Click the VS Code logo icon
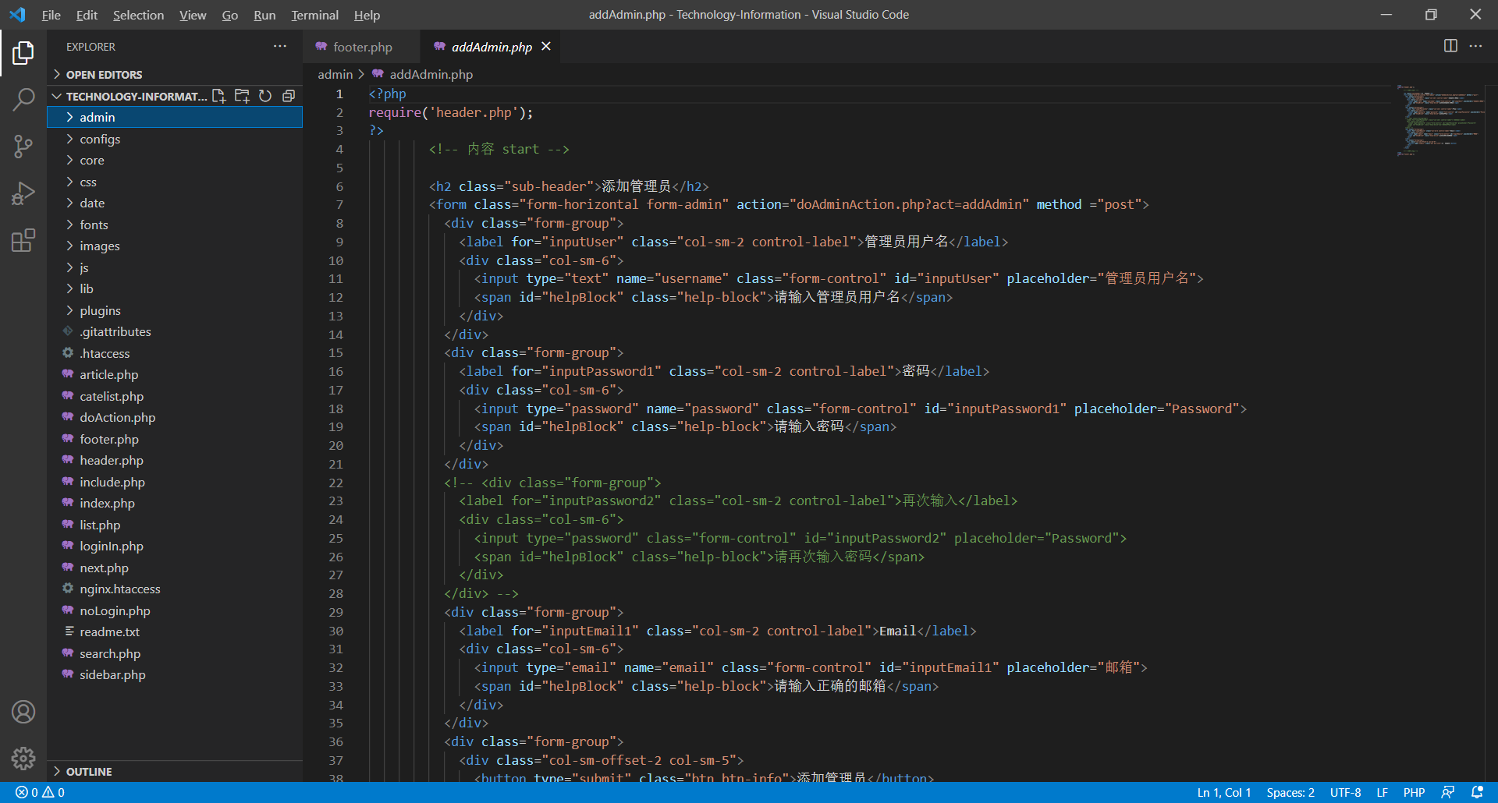Viewport: 1498px width, 803px height. pyautogui.click(x=17, y=15)
